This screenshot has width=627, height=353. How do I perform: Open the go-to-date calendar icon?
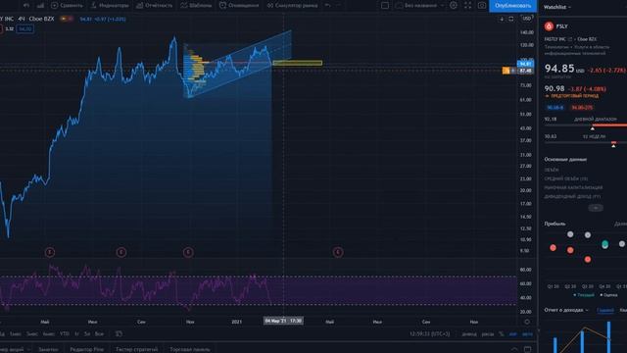pyautogui.click(x=119, y=333)
